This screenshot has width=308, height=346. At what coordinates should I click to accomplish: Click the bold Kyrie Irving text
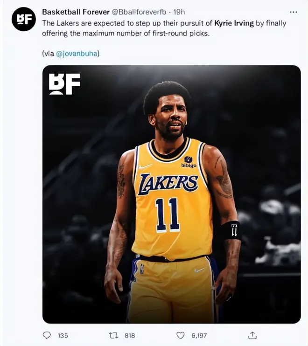pyautogui.click(x=234, y=23)
